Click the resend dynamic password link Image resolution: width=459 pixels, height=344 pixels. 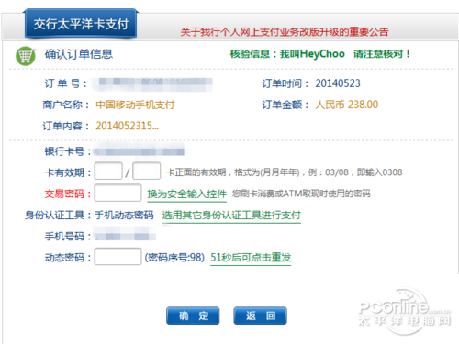(251, 258)
